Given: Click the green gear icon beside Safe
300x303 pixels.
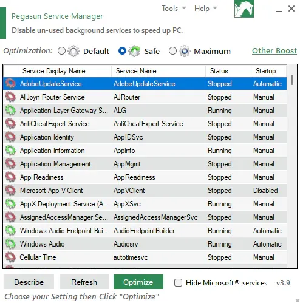Looking at the screenshot, I should coord(134,51).
